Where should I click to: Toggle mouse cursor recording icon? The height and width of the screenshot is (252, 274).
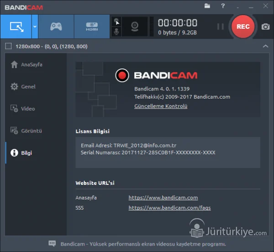tap(116, 22)
